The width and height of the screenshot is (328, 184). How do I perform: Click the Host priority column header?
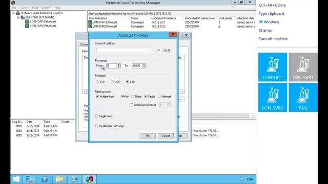click(x=226, y=18)
